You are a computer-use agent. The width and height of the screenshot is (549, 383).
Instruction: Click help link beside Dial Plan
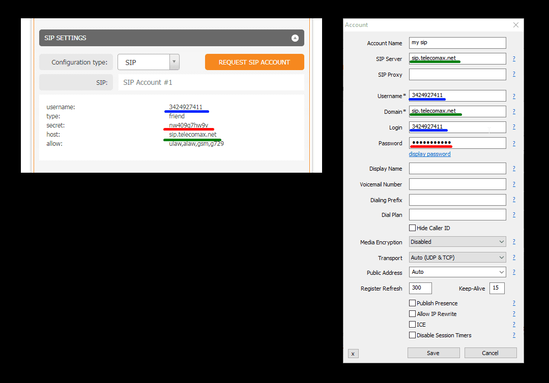tap(514, 215)
